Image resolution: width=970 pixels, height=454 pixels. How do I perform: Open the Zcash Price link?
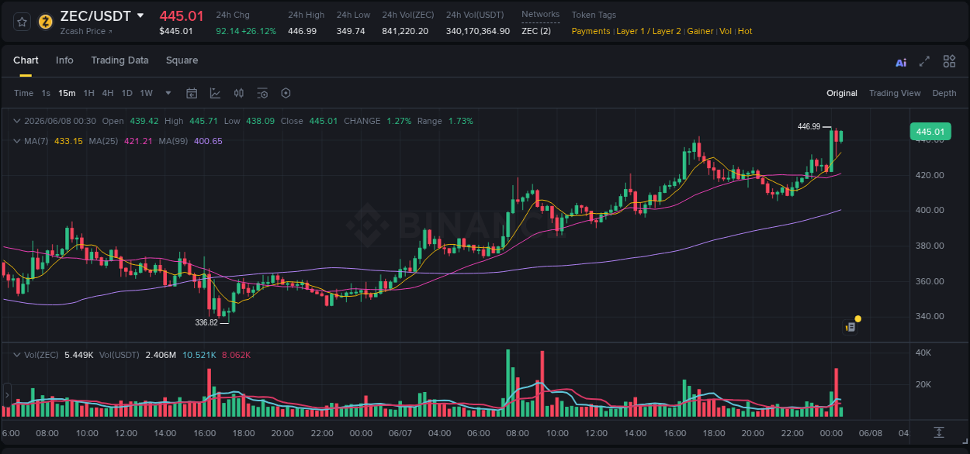[86, 31]
